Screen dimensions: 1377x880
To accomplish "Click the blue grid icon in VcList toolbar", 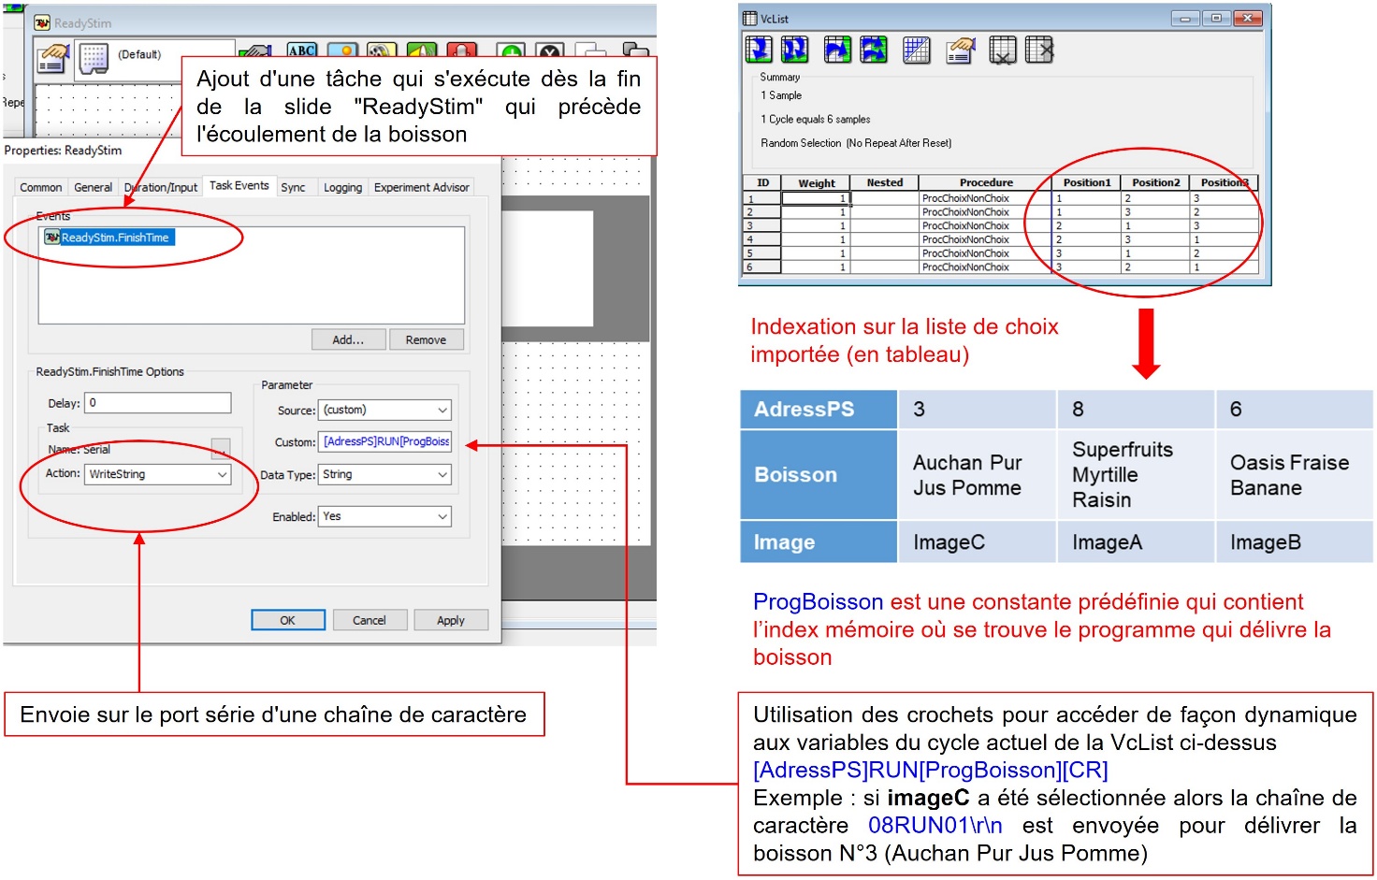I will pos(917,50).
